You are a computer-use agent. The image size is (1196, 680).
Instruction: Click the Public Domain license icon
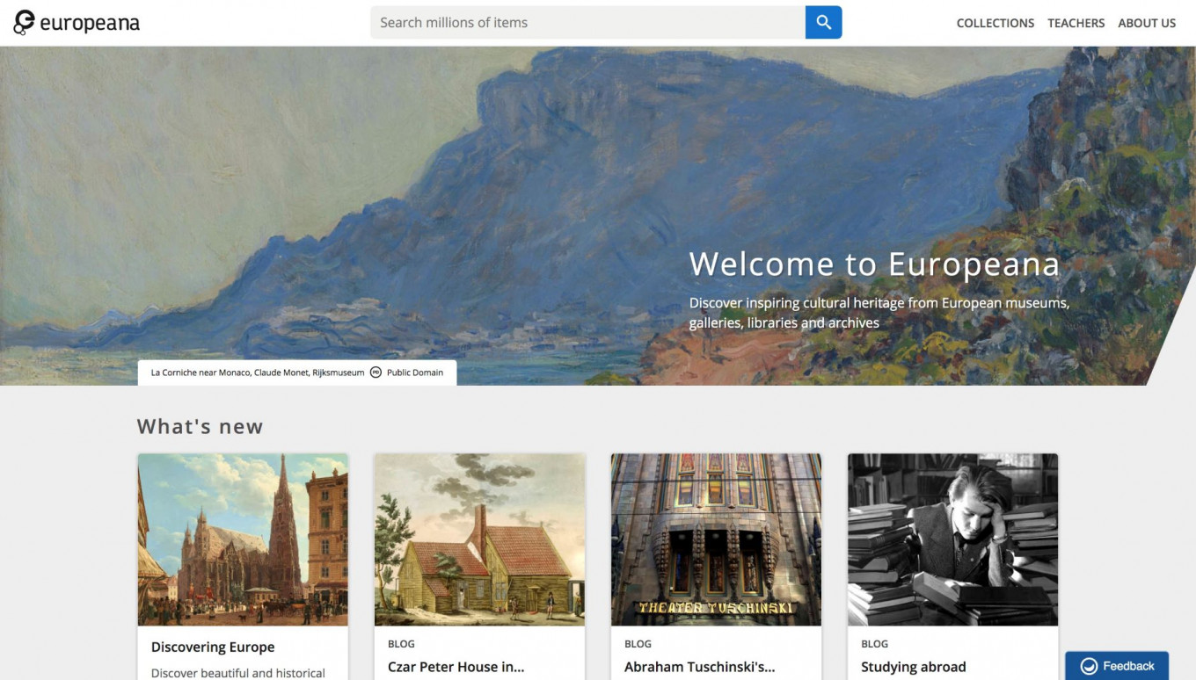[x=376, y=373]
